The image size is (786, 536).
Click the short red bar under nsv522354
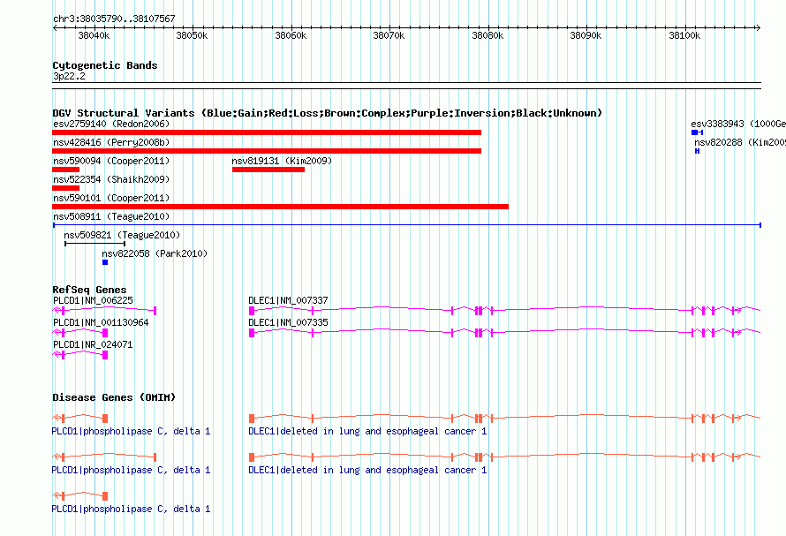(x=65, y=188)
